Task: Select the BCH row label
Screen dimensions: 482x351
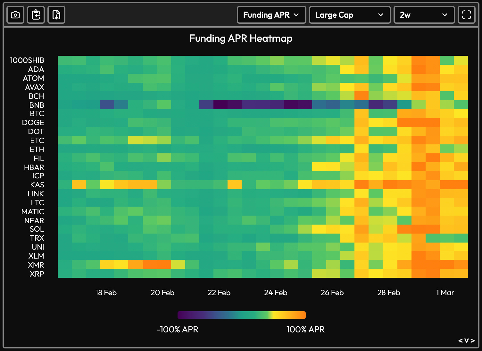Action: pos(36,96)
